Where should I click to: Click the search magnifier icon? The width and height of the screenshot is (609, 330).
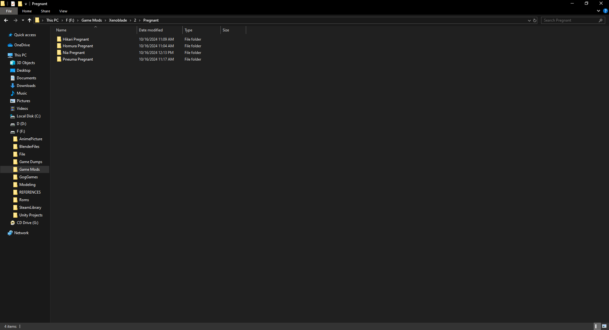[600, 20]
